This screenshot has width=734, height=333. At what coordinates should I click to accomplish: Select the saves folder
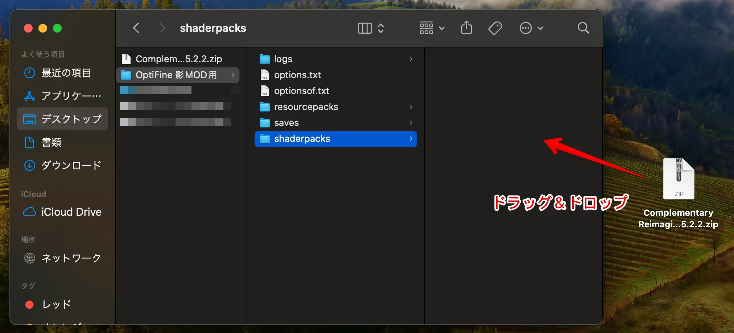(336, 123)
